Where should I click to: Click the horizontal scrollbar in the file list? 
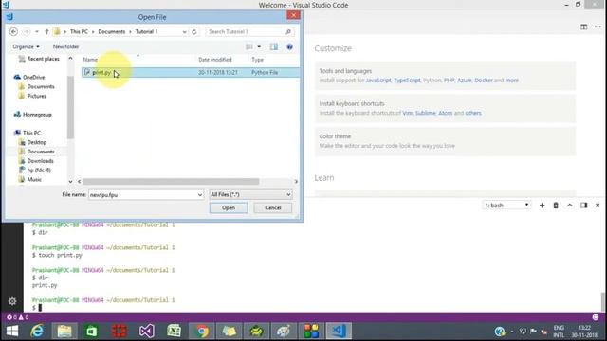coord(171,181)
